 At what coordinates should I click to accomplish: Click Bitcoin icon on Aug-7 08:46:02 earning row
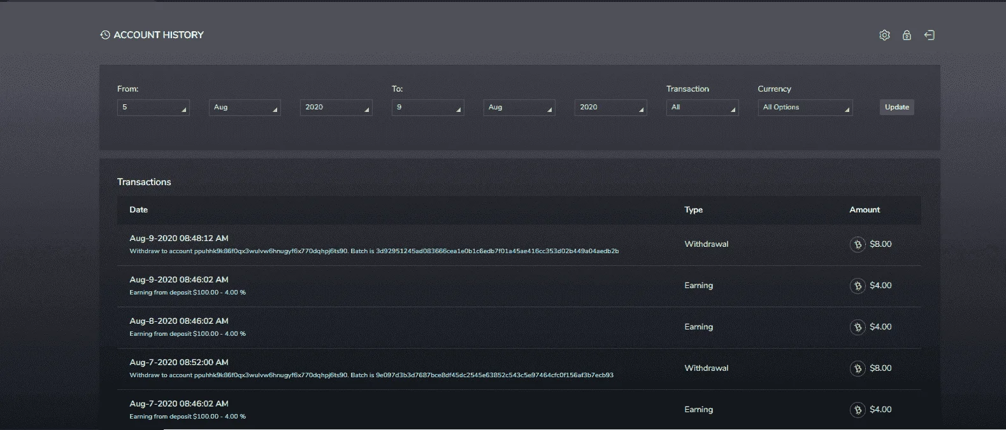point(858,410)
